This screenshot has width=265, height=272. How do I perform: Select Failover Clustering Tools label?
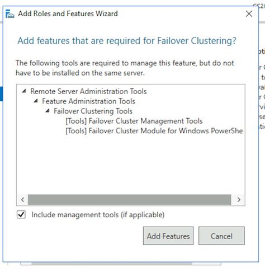[93, 111]
